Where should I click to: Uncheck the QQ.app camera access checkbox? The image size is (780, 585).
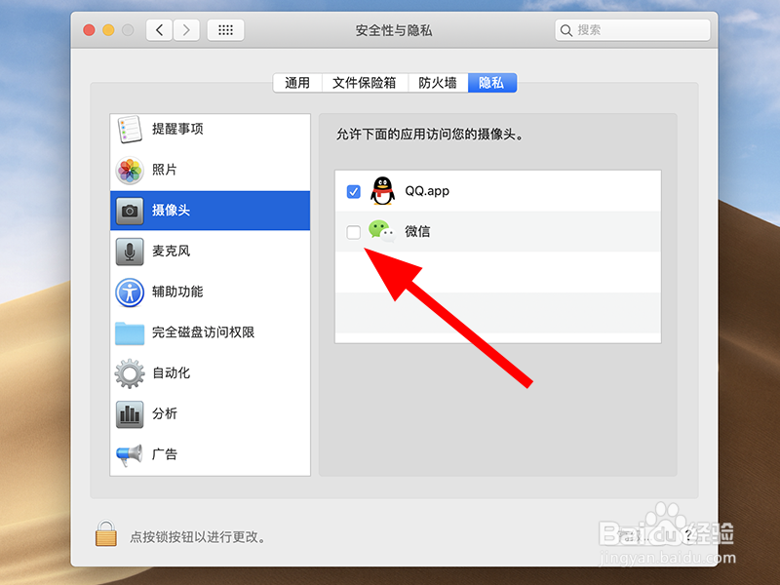[354, 191]
